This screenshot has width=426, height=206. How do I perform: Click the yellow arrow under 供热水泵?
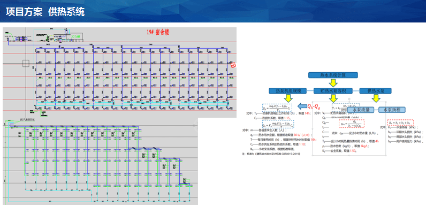tap(376, 98)
